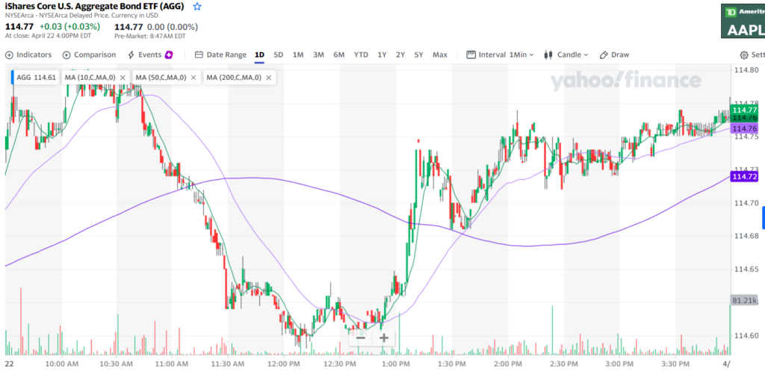Select the 5Y range tab

(418, 54)
